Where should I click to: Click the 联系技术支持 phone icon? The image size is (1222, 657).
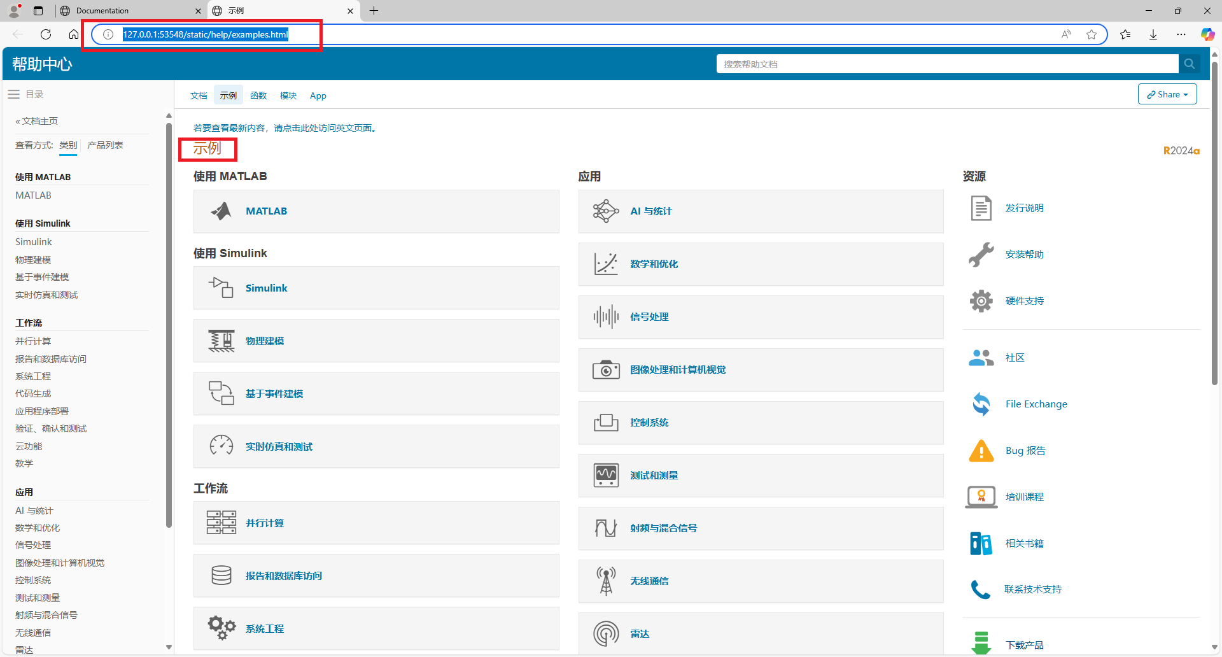coord(981,590)
